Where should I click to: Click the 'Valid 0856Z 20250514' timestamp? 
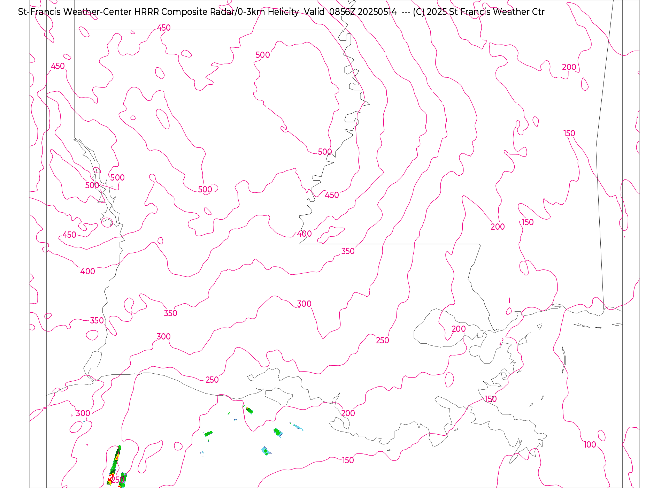[x=350, y=12]
